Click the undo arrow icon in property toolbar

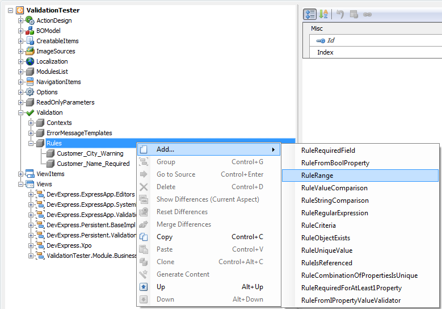coord(340,14)
